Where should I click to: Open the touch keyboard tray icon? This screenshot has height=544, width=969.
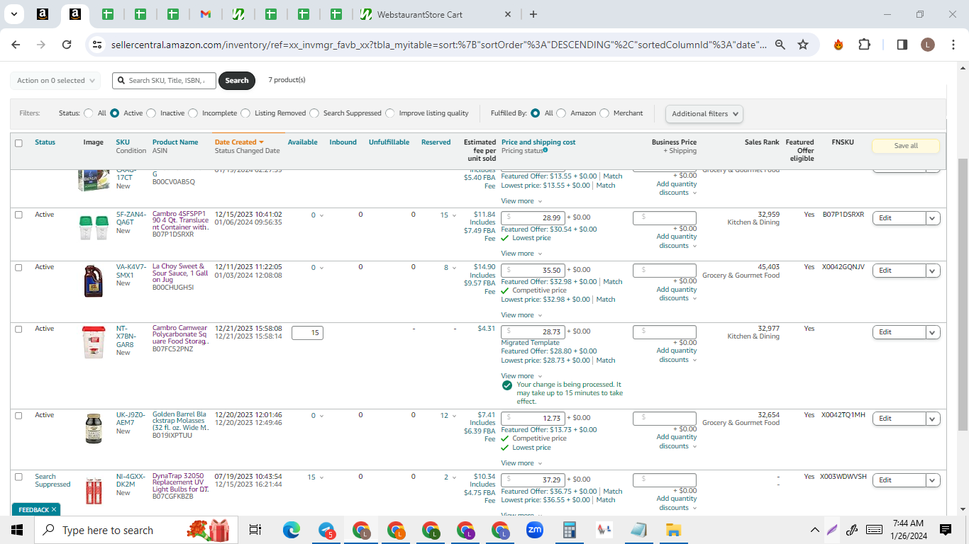(x=874, y=530)
